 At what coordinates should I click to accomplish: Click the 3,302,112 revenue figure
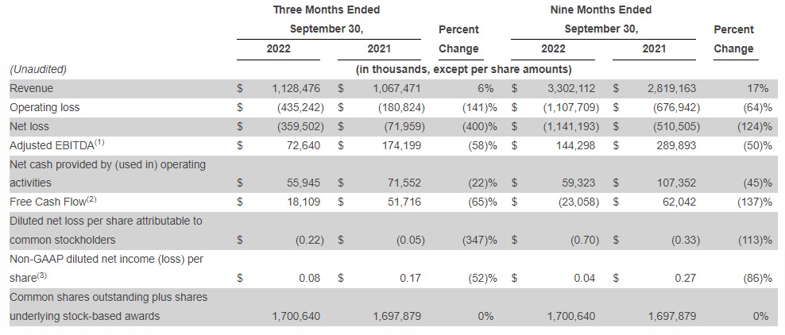[x=570, y=88]
